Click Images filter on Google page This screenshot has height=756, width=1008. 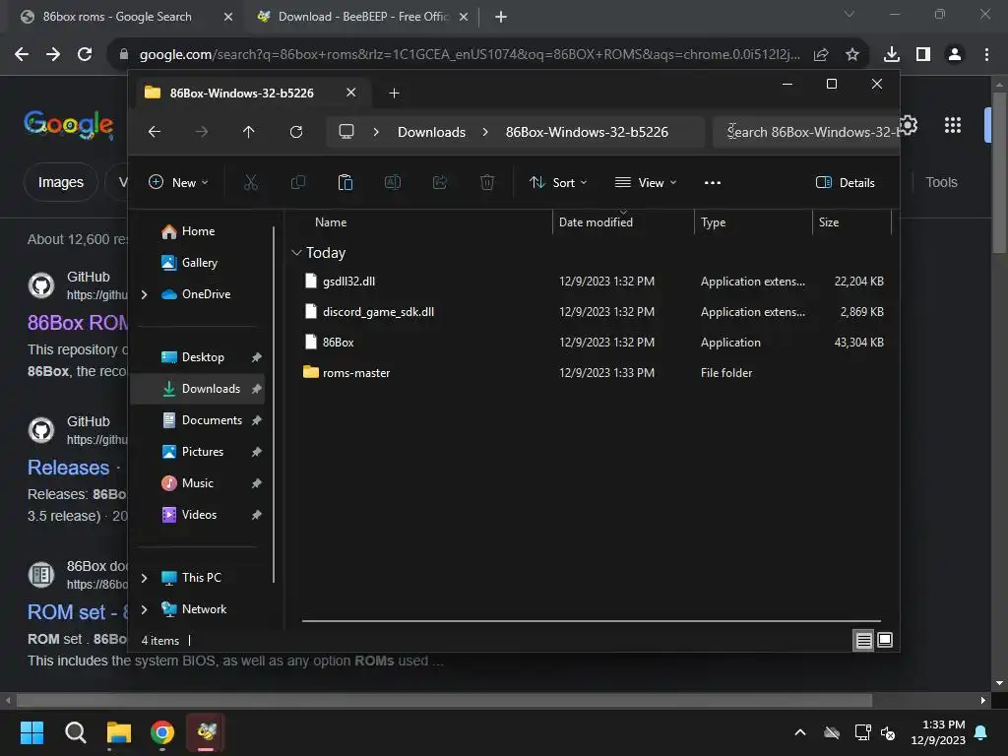pyautogui.click(x=60, y=182)
